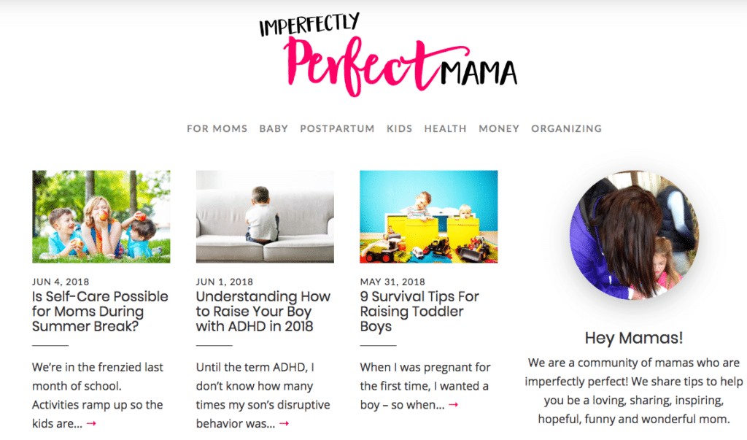Click the mom and kids on grass thumbnail
This screenshot has width=747, height=440.
click(101, 217)
